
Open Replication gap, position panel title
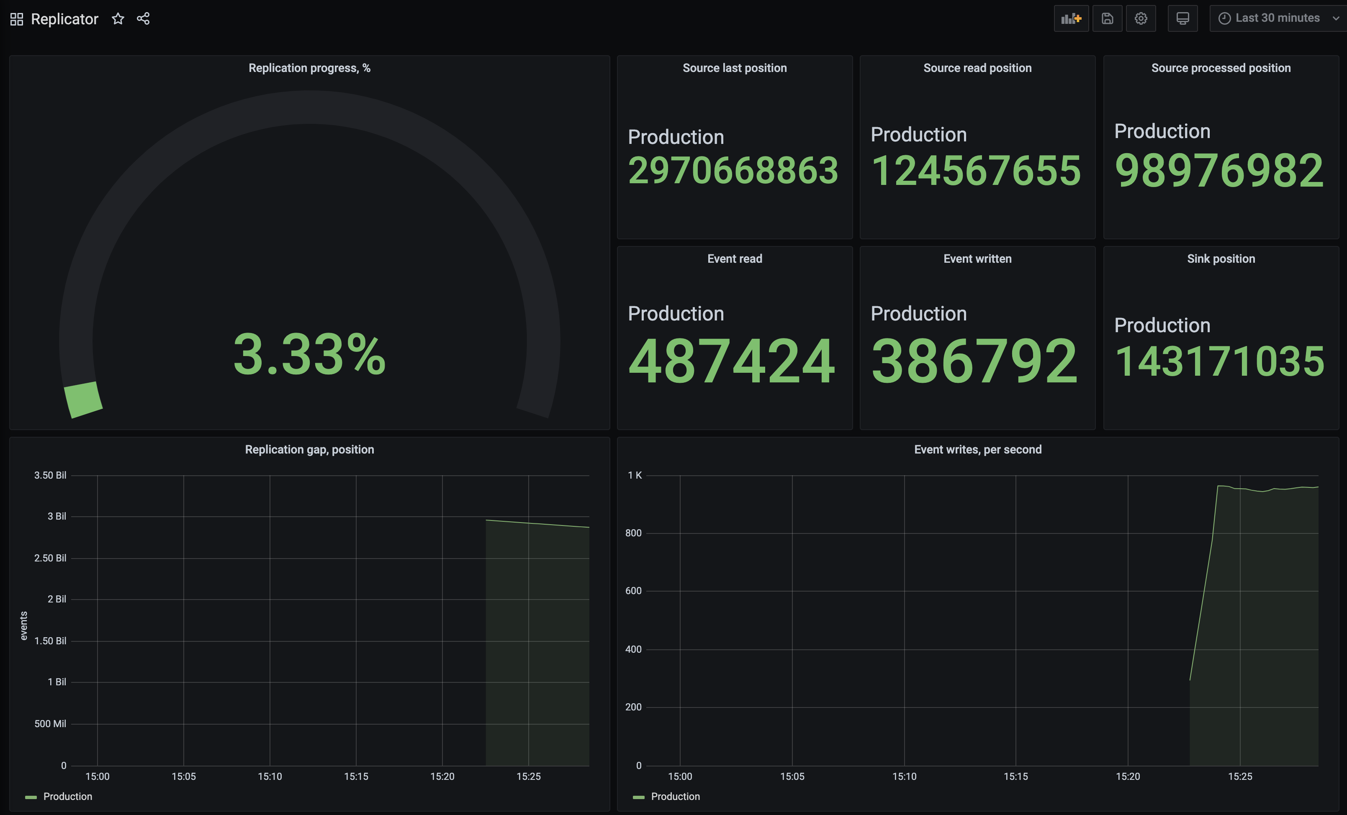tap(309, 449)
